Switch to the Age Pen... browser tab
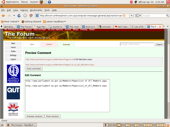170x127 pixels. click(x=41, y=27)
